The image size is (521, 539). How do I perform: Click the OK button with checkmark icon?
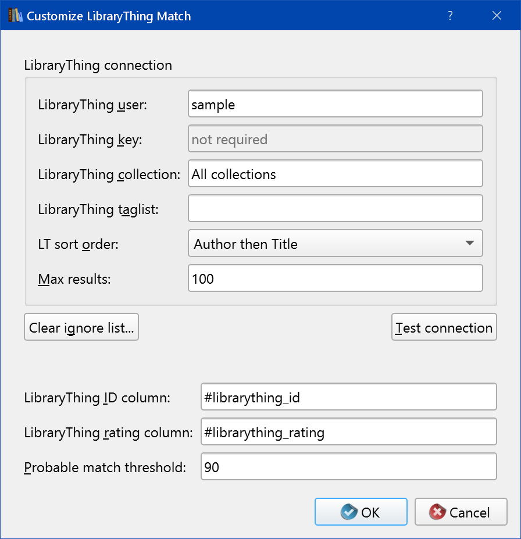(x=361, y=512)
